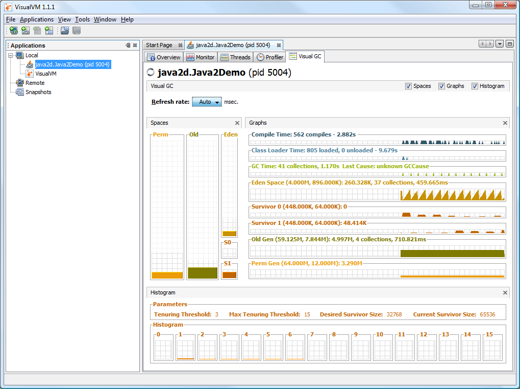Open the View menu
Screen dimensions: 520x389
64,19
